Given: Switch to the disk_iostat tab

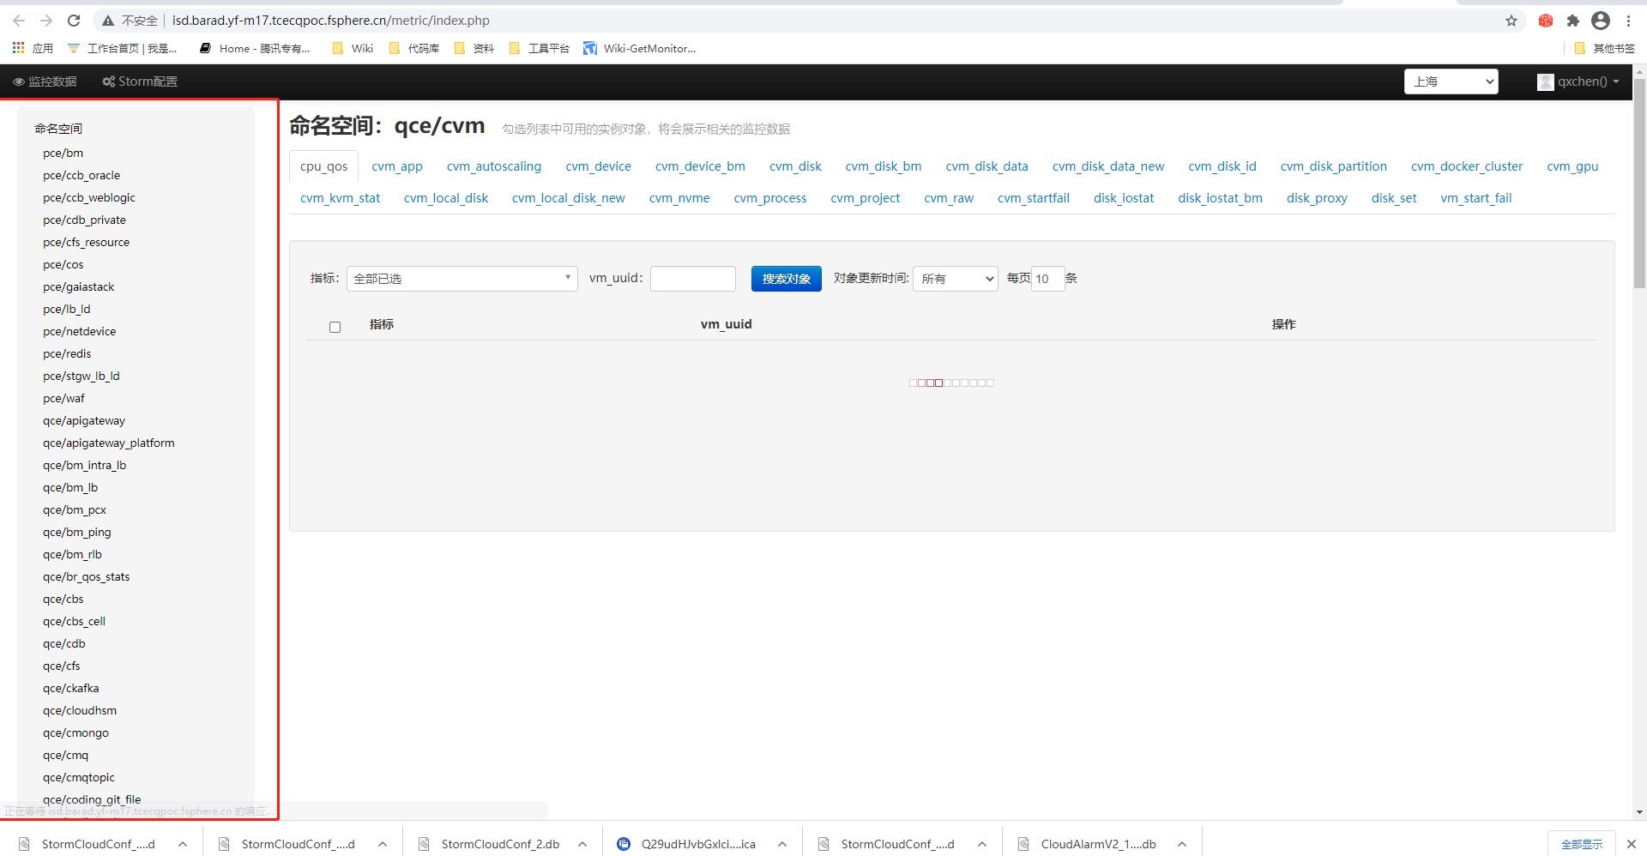Looking at the screenshot, I should [1124, 198].
